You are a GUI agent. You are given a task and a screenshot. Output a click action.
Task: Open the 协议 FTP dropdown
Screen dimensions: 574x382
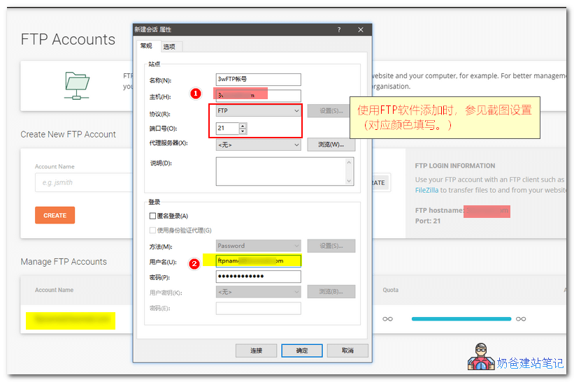(258, 111)
